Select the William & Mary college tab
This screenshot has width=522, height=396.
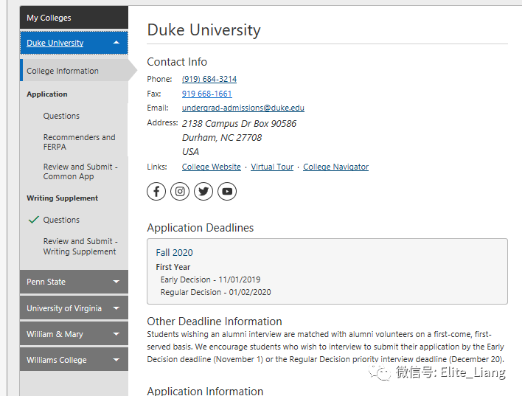point(74,334)
